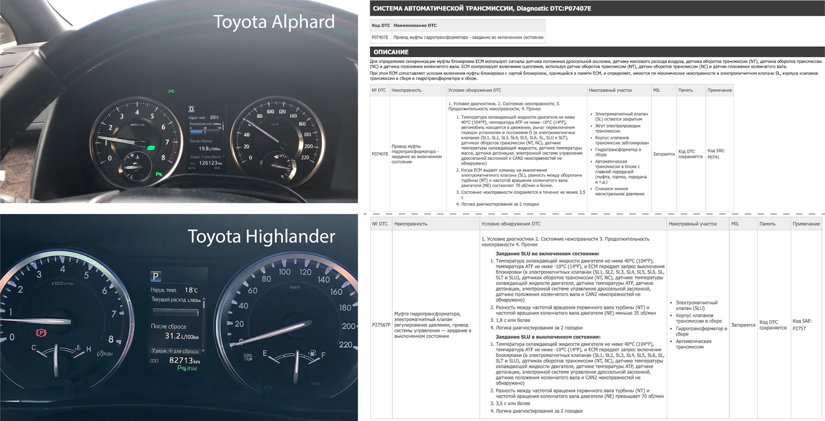The image size is (825, 421).
Task: Select "Код DTC сохраняется" in the P27567F row
Action: click(773, 325)
